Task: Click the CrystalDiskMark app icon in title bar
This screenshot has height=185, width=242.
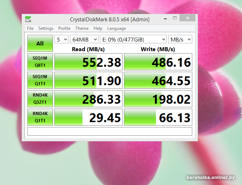Action: click(x=28, y=19)
